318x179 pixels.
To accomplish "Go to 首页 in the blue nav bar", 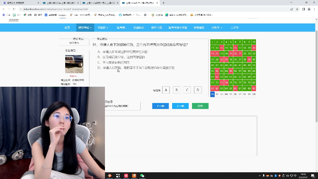I will pos(67,27).
